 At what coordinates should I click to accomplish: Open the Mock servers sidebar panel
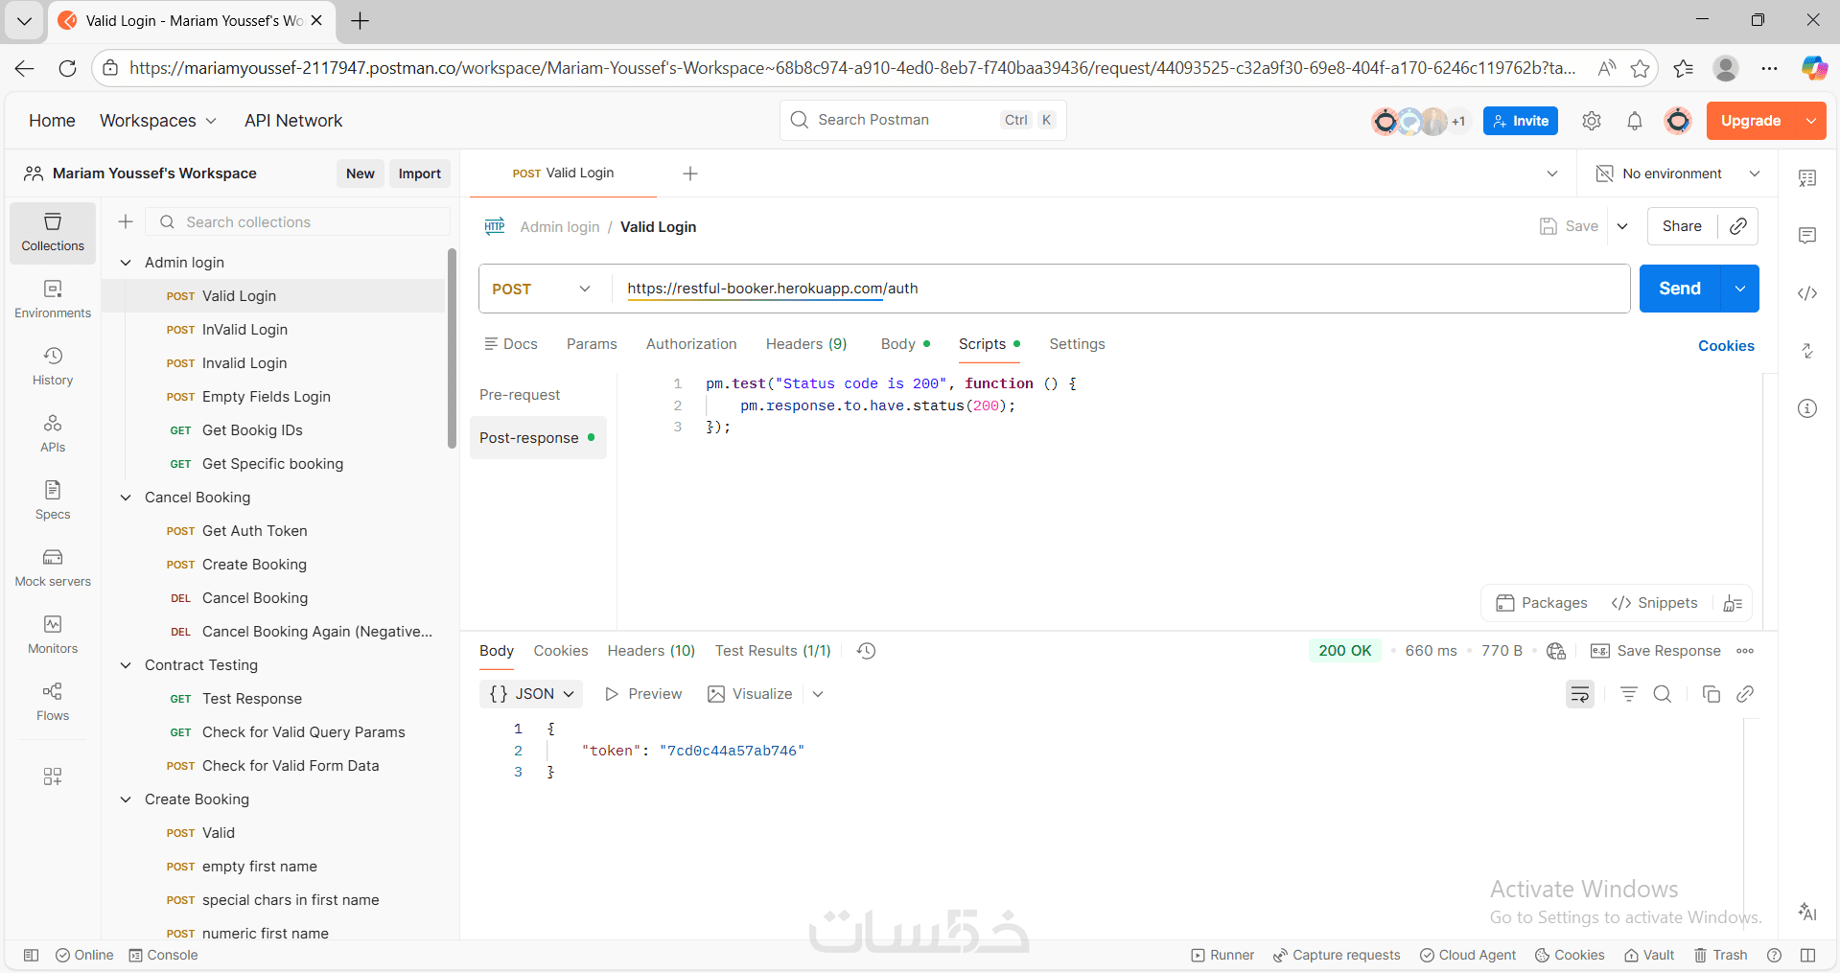click(x=53, y=568)
